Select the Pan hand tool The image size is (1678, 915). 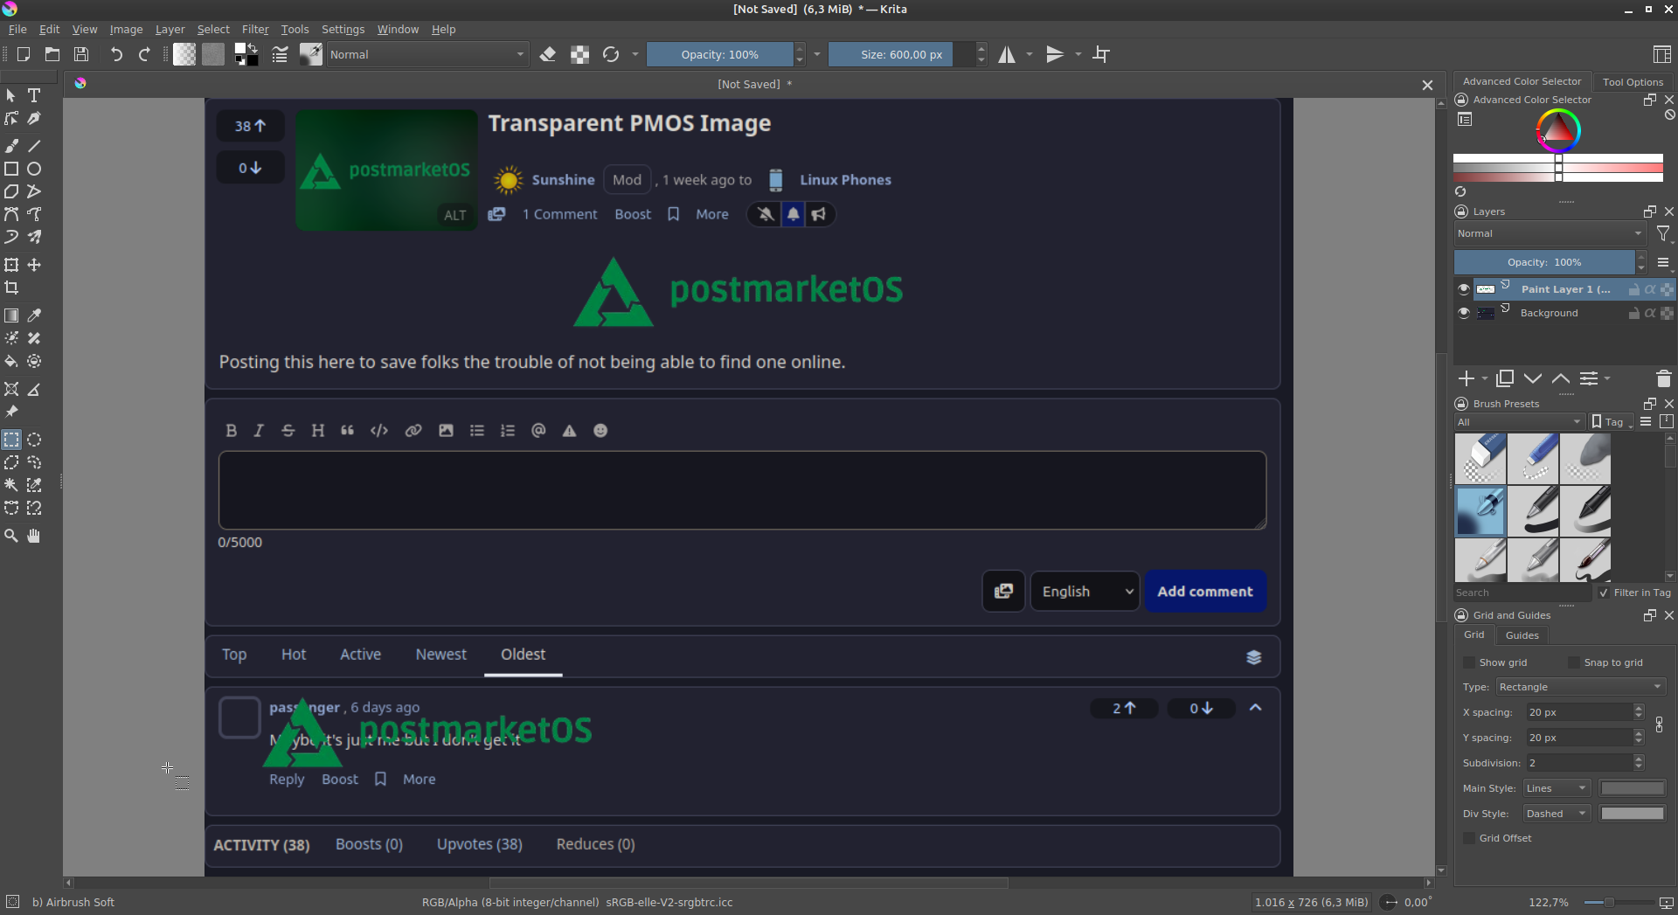(34, 536)
